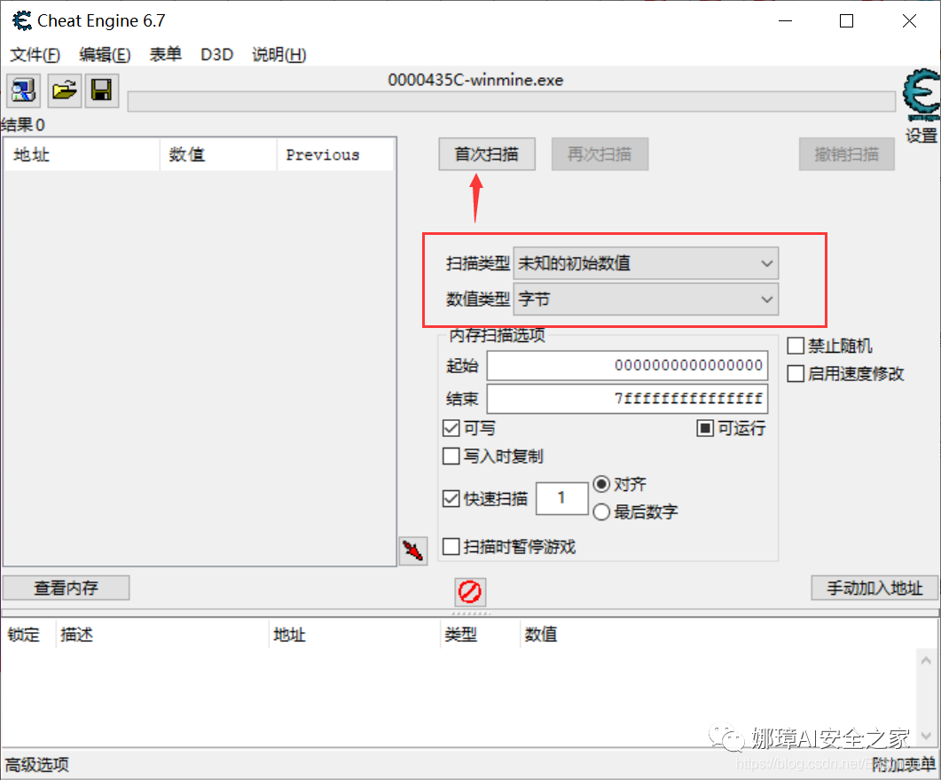
Task: Select the 对齐 radio button
Action: point(601,484)
